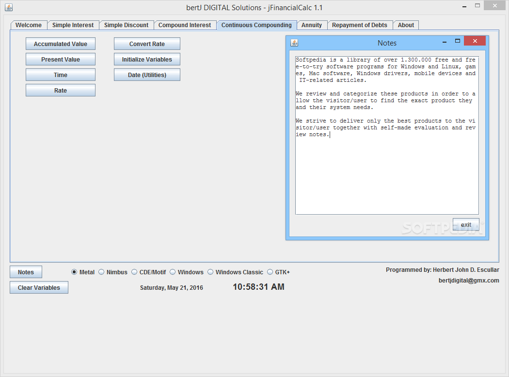
Task: Open the Simple Interest tab
Action: (x=73, y=25)
